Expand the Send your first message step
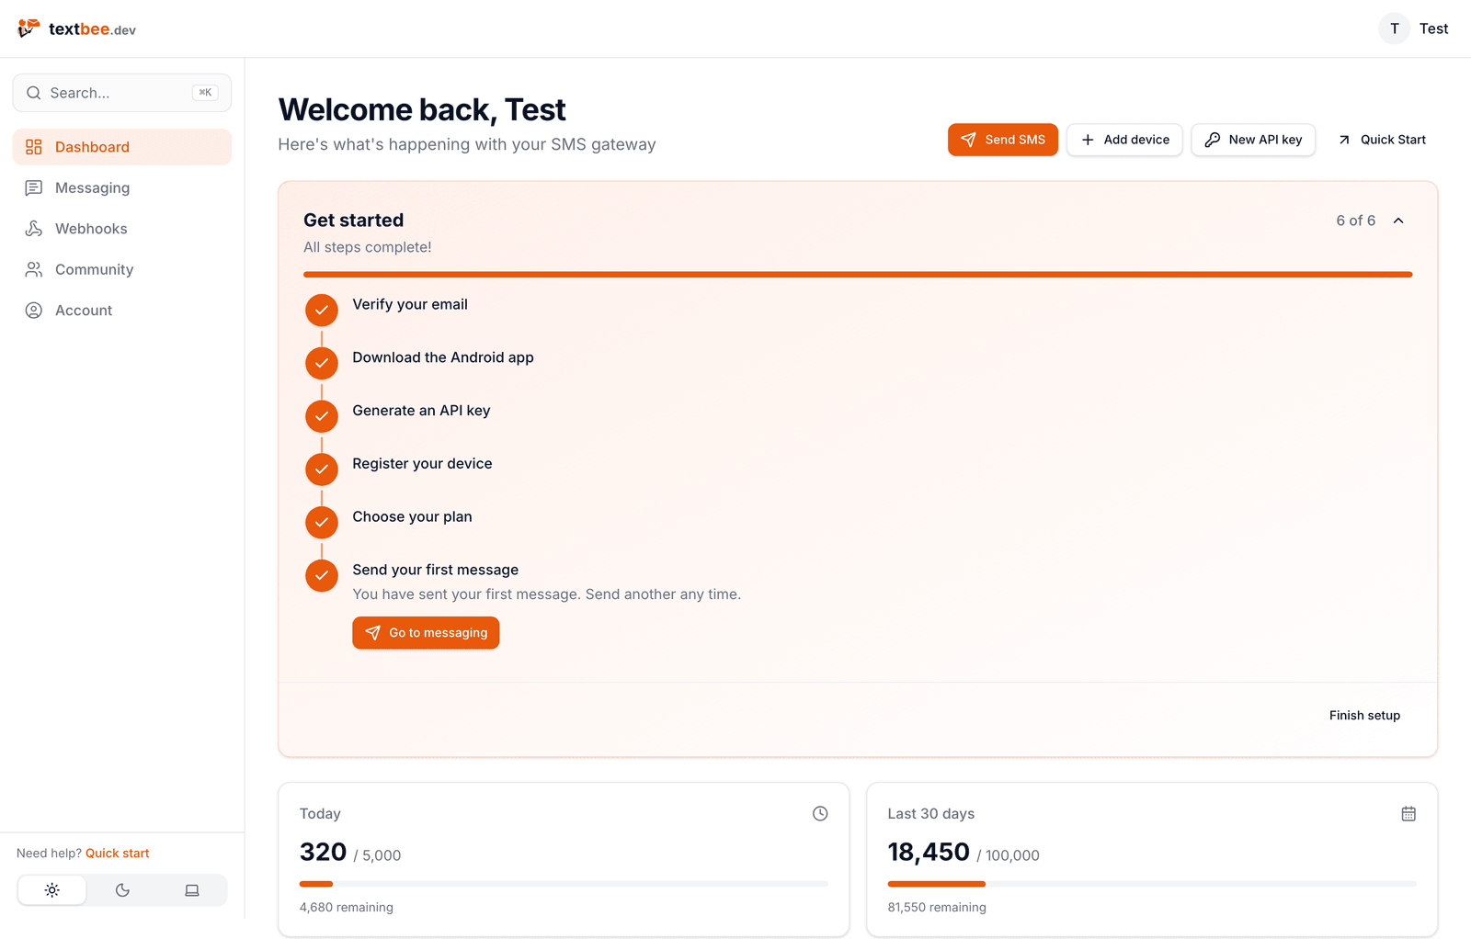The image size is (1471, 939). pyautogui.click(x=435, y=570)
